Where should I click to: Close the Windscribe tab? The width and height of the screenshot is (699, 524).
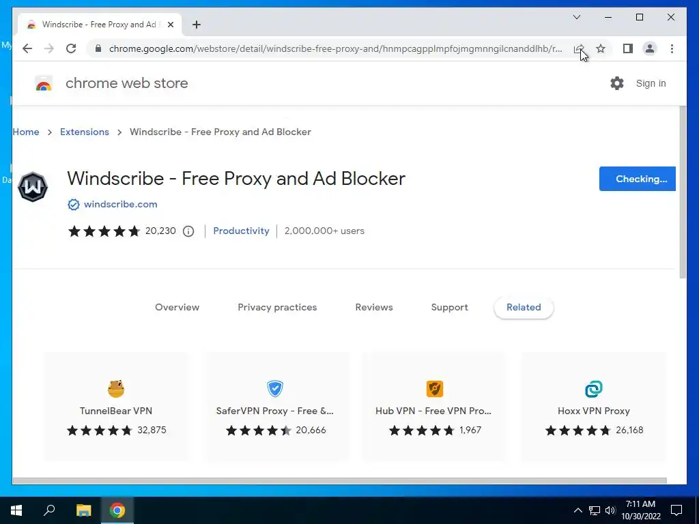[170, 25]
